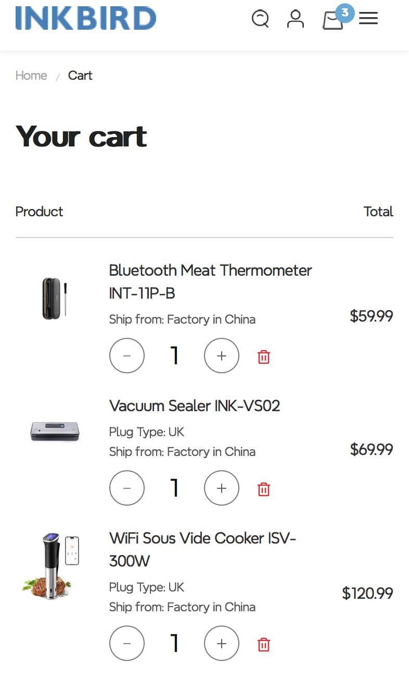This screenshot has height=678, width=409.
Task: Increase Sous Vide Cooker quantity
Action: [x=222, y=644]
